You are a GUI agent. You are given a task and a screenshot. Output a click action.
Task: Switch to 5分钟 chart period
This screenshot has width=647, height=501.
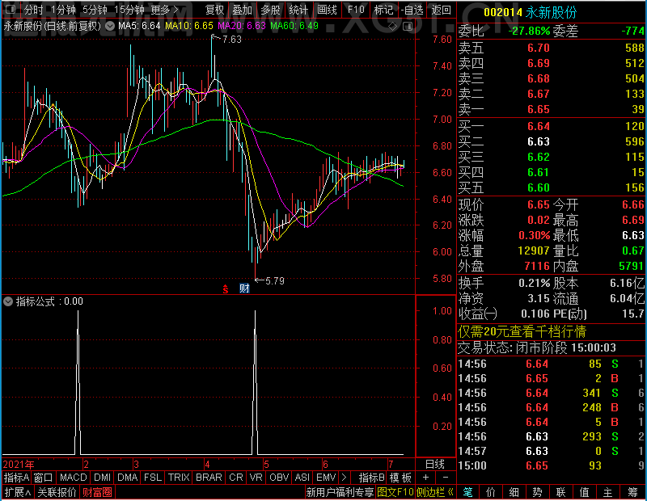(x=95, y=10)
